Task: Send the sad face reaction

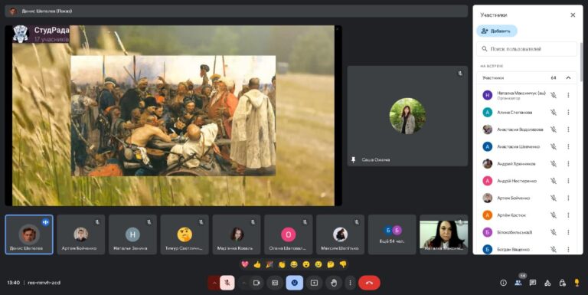Action: point(318,264)
